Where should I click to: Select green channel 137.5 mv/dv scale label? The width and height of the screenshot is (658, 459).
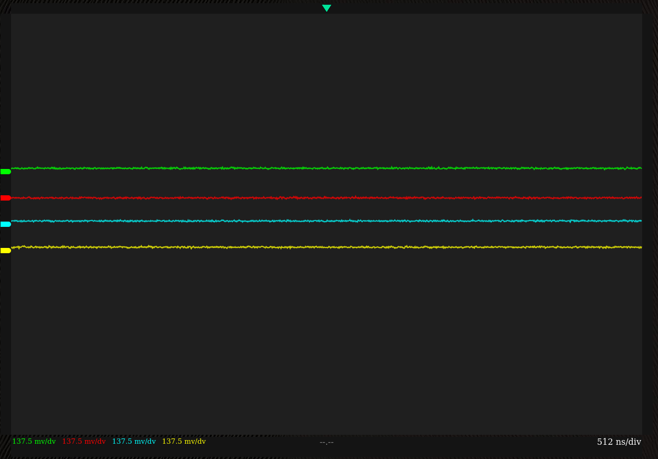[x=34, y=442]
